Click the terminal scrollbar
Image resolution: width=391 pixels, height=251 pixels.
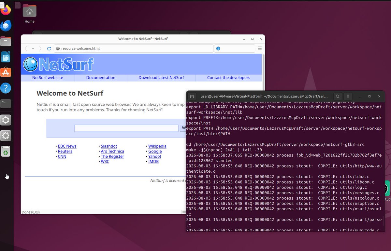pos(384,220)
